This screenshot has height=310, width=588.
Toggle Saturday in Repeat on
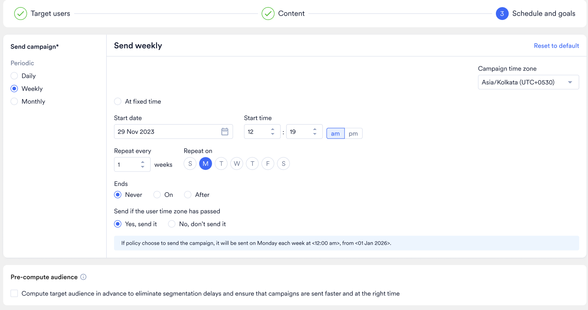(283, 164)
